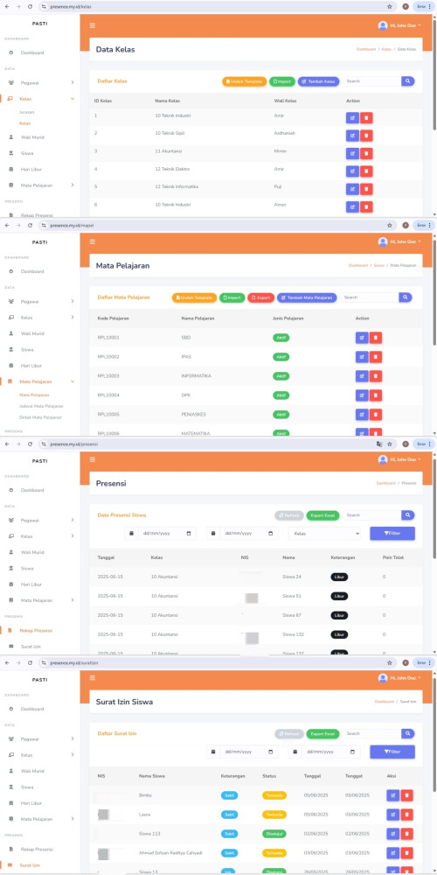Click Disetujui status for Siswa 113
437x875 pixels.
pos(274,834)
